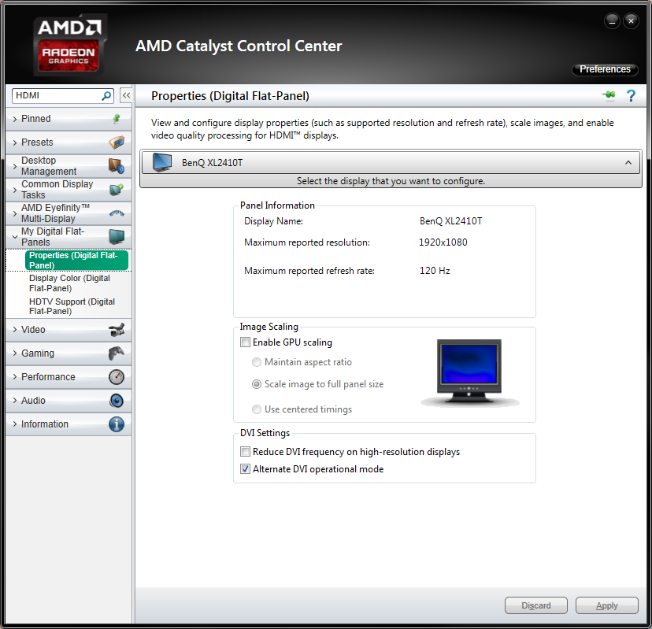
Task: Expand the Desktop Management section arrow
Action: coord(15,166)
